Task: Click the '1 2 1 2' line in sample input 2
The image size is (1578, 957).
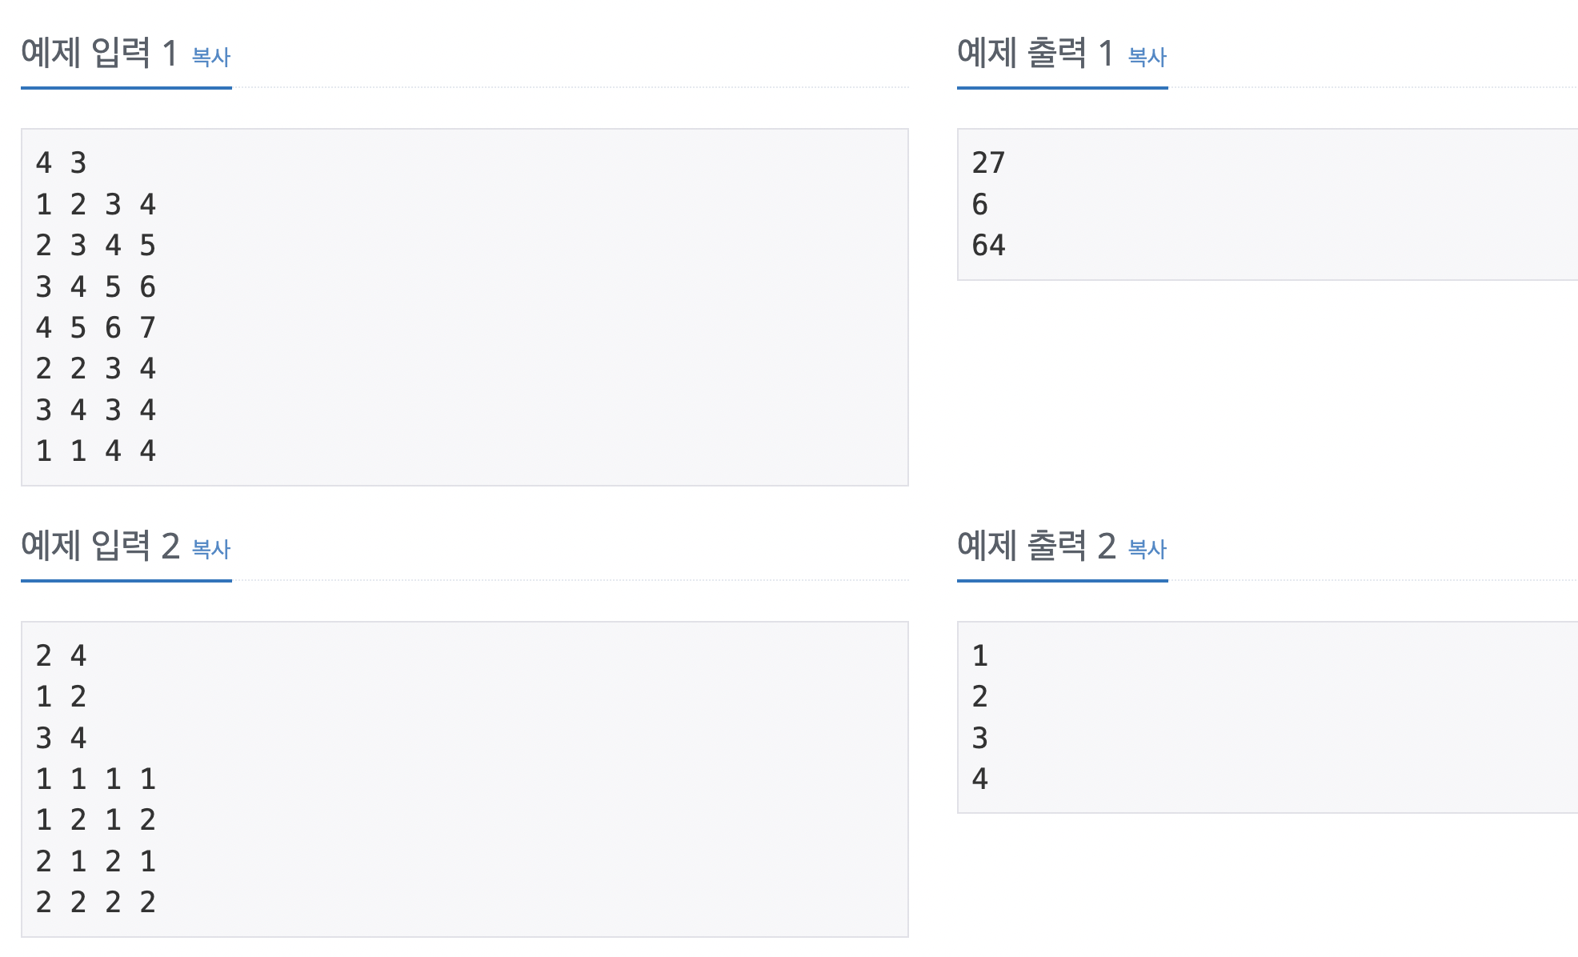Action: click(x=96, y=819)
